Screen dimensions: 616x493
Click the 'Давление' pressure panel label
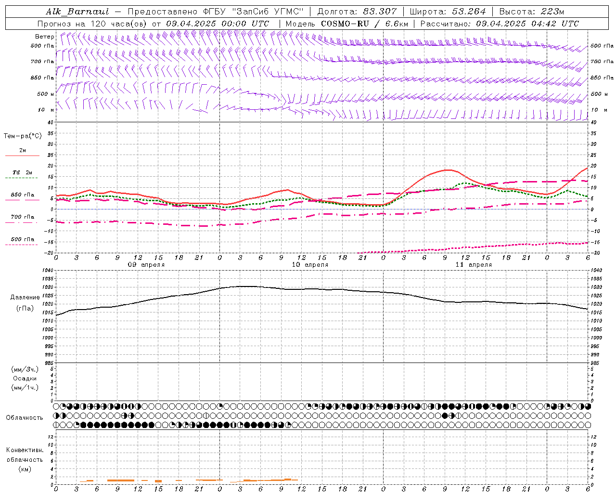25,298
